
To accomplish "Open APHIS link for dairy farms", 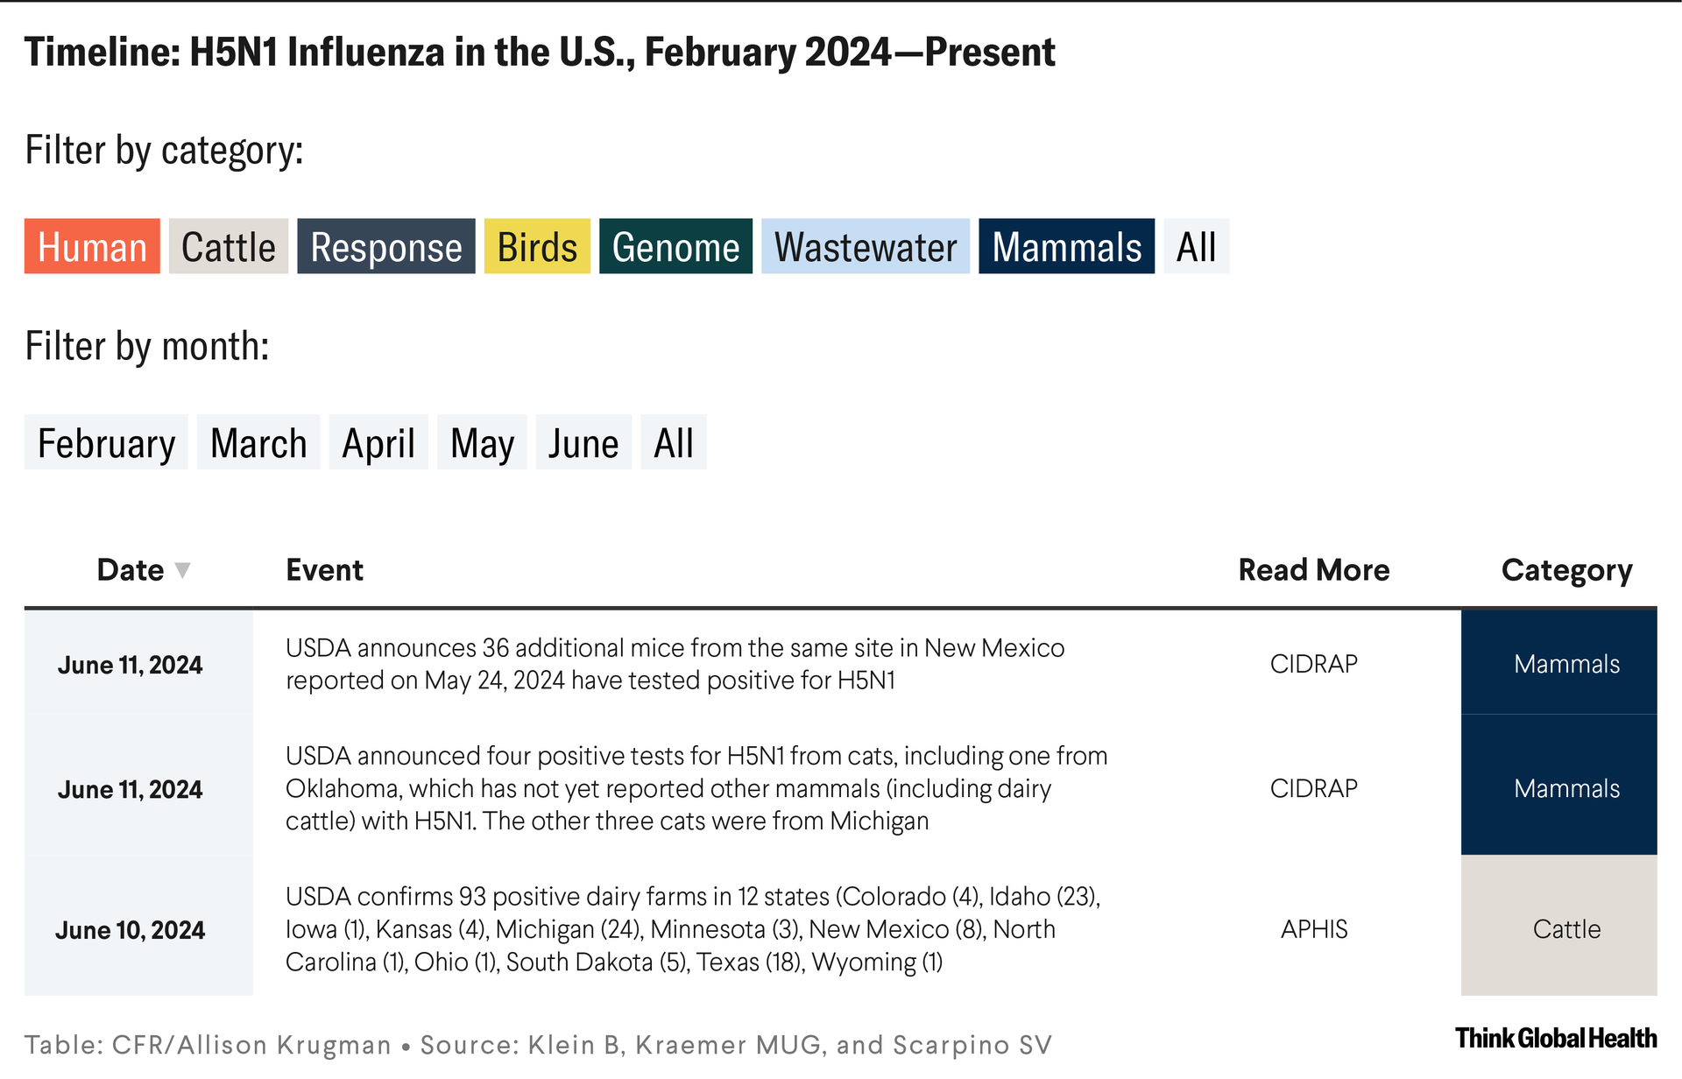I will coord(1313,929).
